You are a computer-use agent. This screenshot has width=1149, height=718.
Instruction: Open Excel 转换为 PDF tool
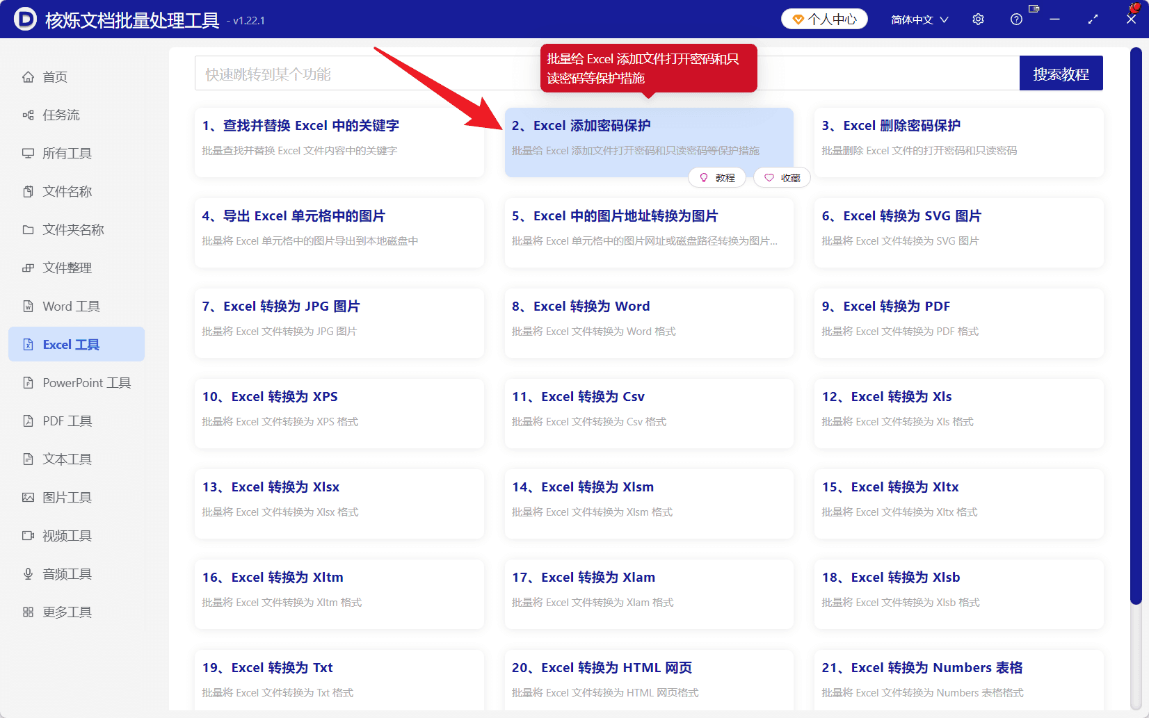pos(959,323)
